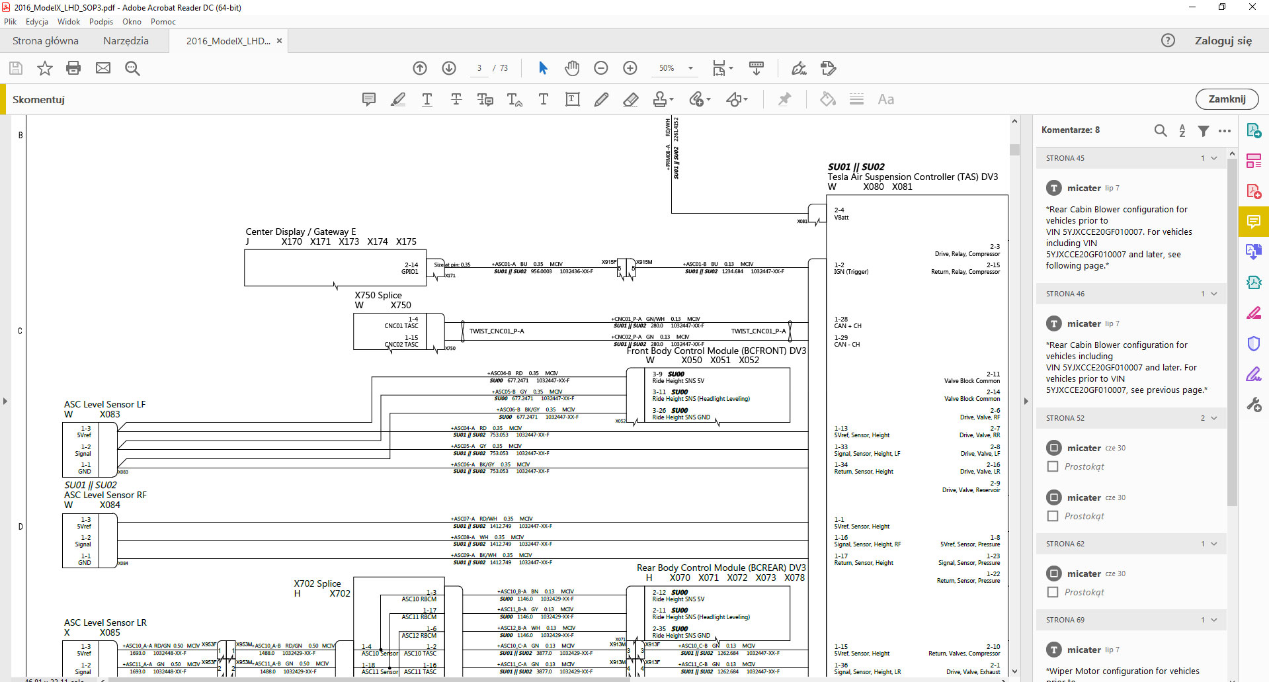Click the comments list scrollbar
Screen dimensions: 1269x682
[1231, 331]
